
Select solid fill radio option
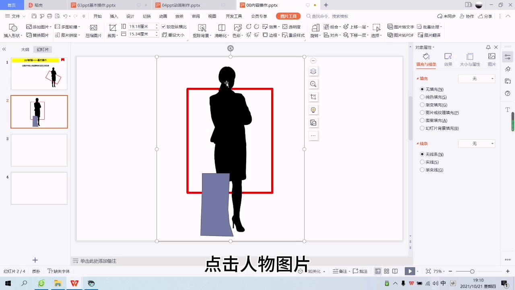point(422,97)
